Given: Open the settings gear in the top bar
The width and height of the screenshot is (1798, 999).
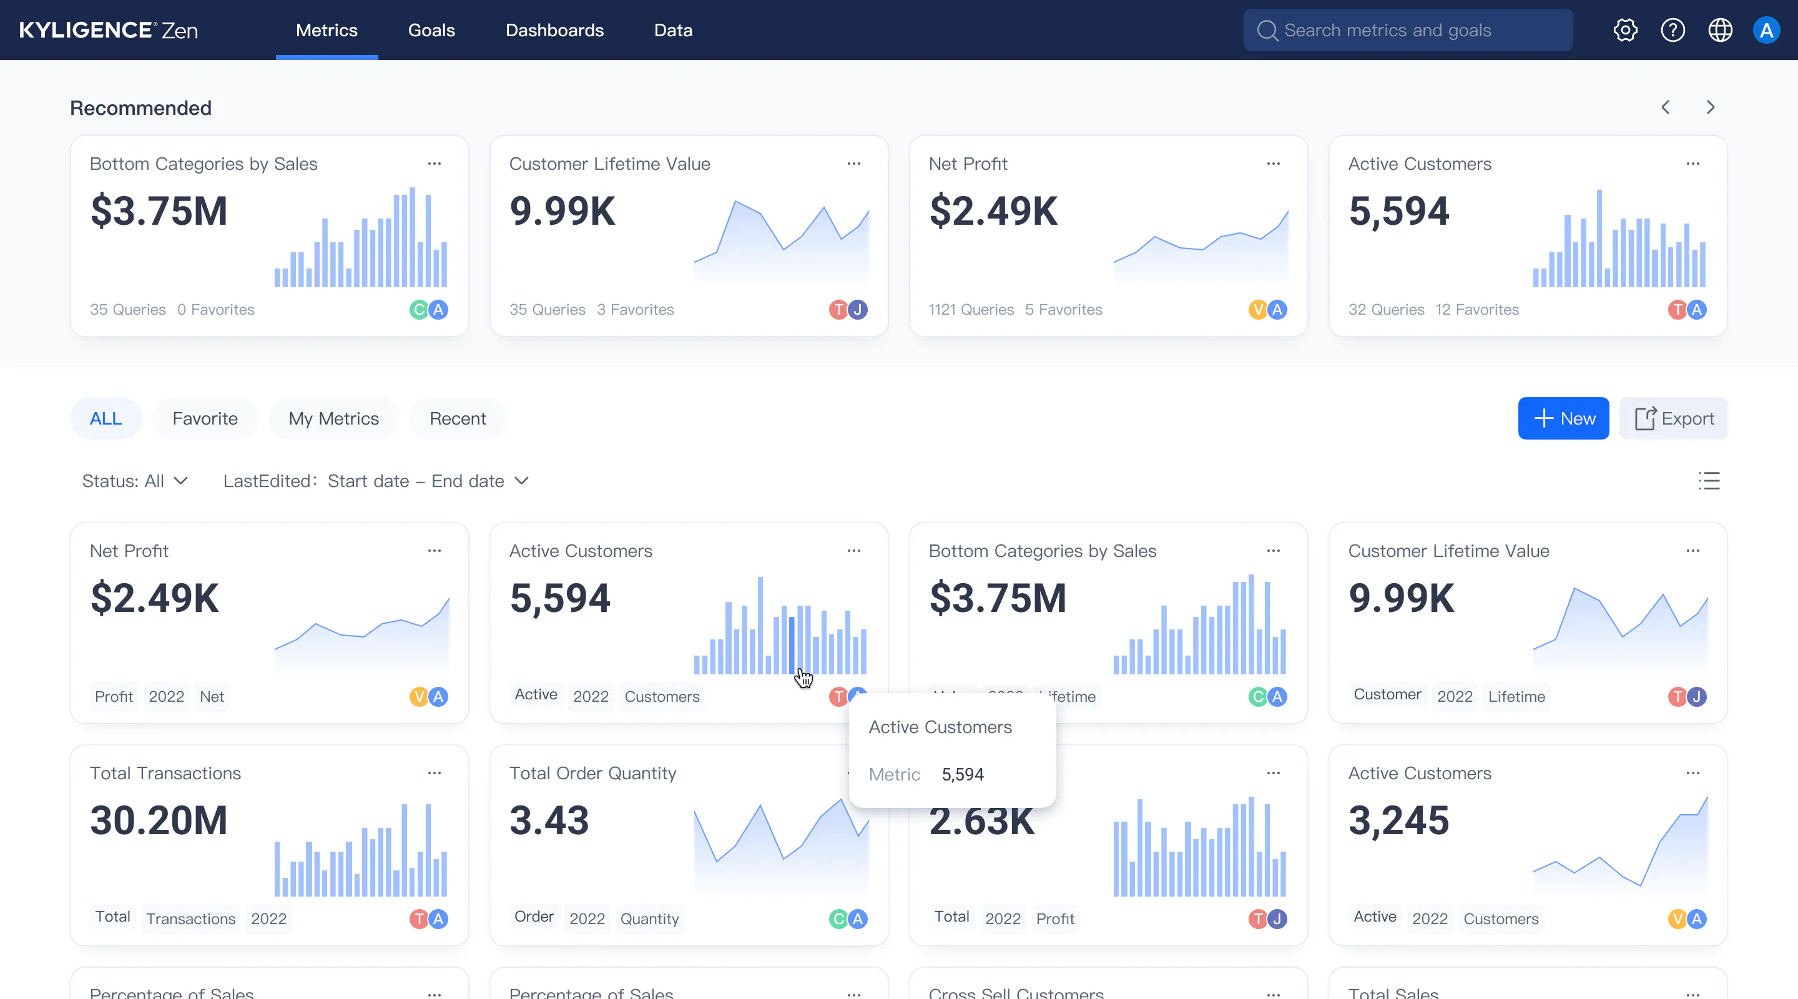Looking at the screenshot, I should [x=1625, y=30].
